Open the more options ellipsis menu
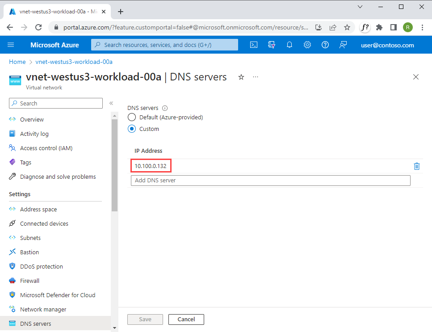432x332 pixels. pos(256,77)
